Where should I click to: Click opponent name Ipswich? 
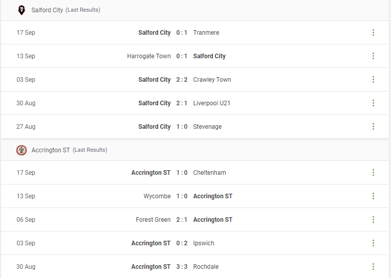(x=204, y=243)
